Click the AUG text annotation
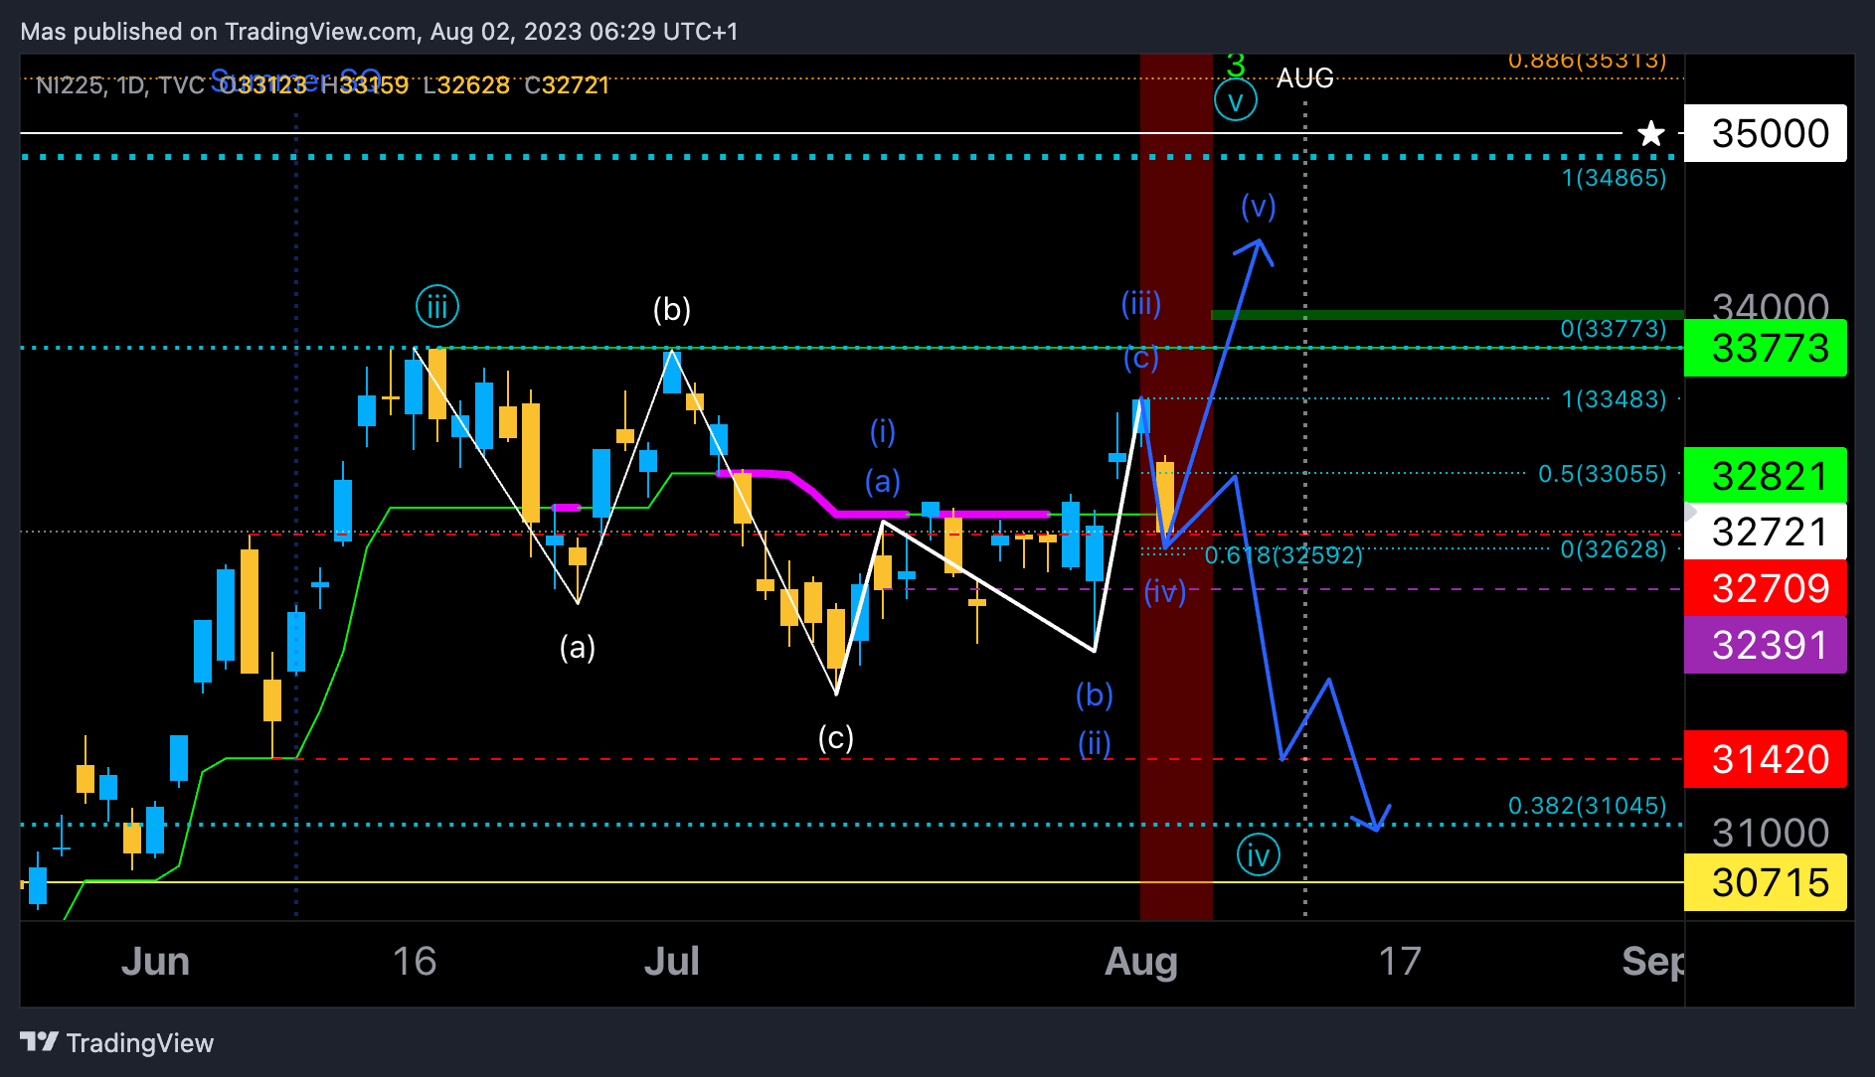 (1304, 77)
